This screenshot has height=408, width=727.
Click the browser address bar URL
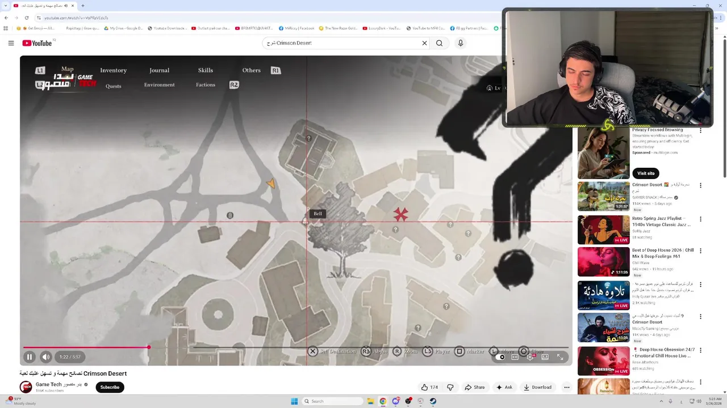pos(76,18)
